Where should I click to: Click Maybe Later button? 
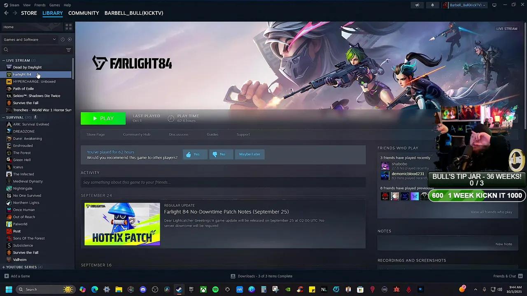(x=250, y=154)
